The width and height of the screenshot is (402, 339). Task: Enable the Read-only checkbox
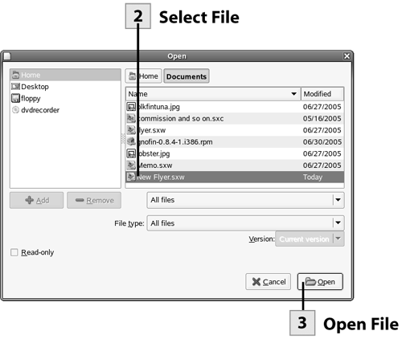coord(14,252)
